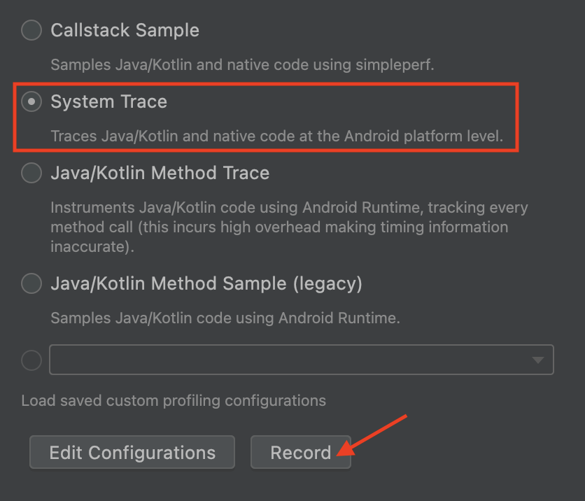Viewport: 585px width, 501px height.
Task: Click the System Trace label
Action: tap(108, 101)
